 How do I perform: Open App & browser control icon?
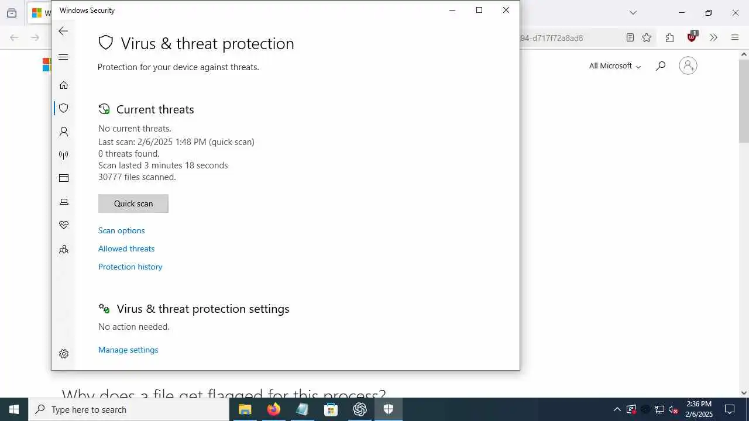[64, 178]
